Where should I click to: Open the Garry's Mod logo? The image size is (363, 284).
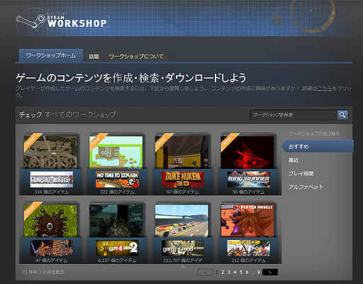(x=183, y=248)
